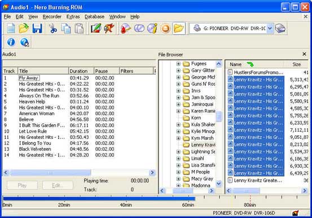Select the Korn folder
This screenshot has height=218, width=312.
(x=192, y=118)
